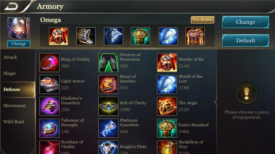Switch to the Wild Raid category

(x=13, y=122)
